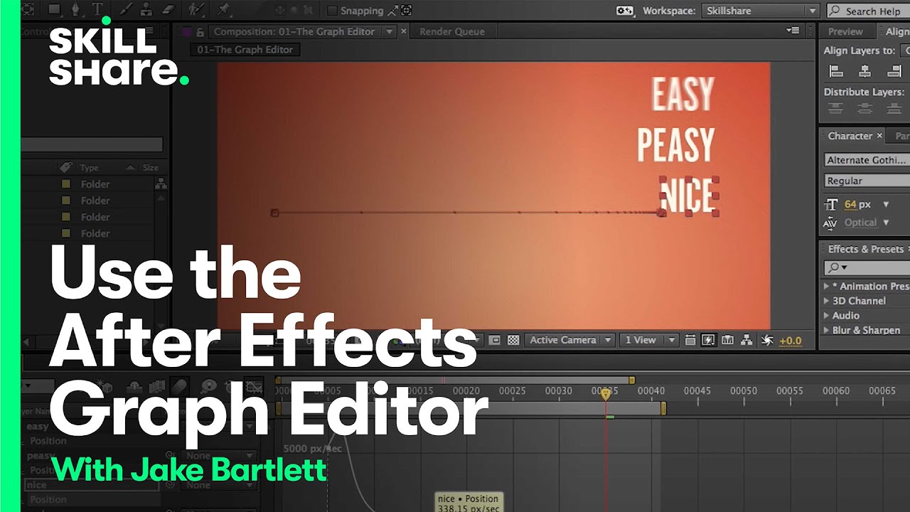Close the Composition tab with x
910x512 pixels.
pos(405,31)
